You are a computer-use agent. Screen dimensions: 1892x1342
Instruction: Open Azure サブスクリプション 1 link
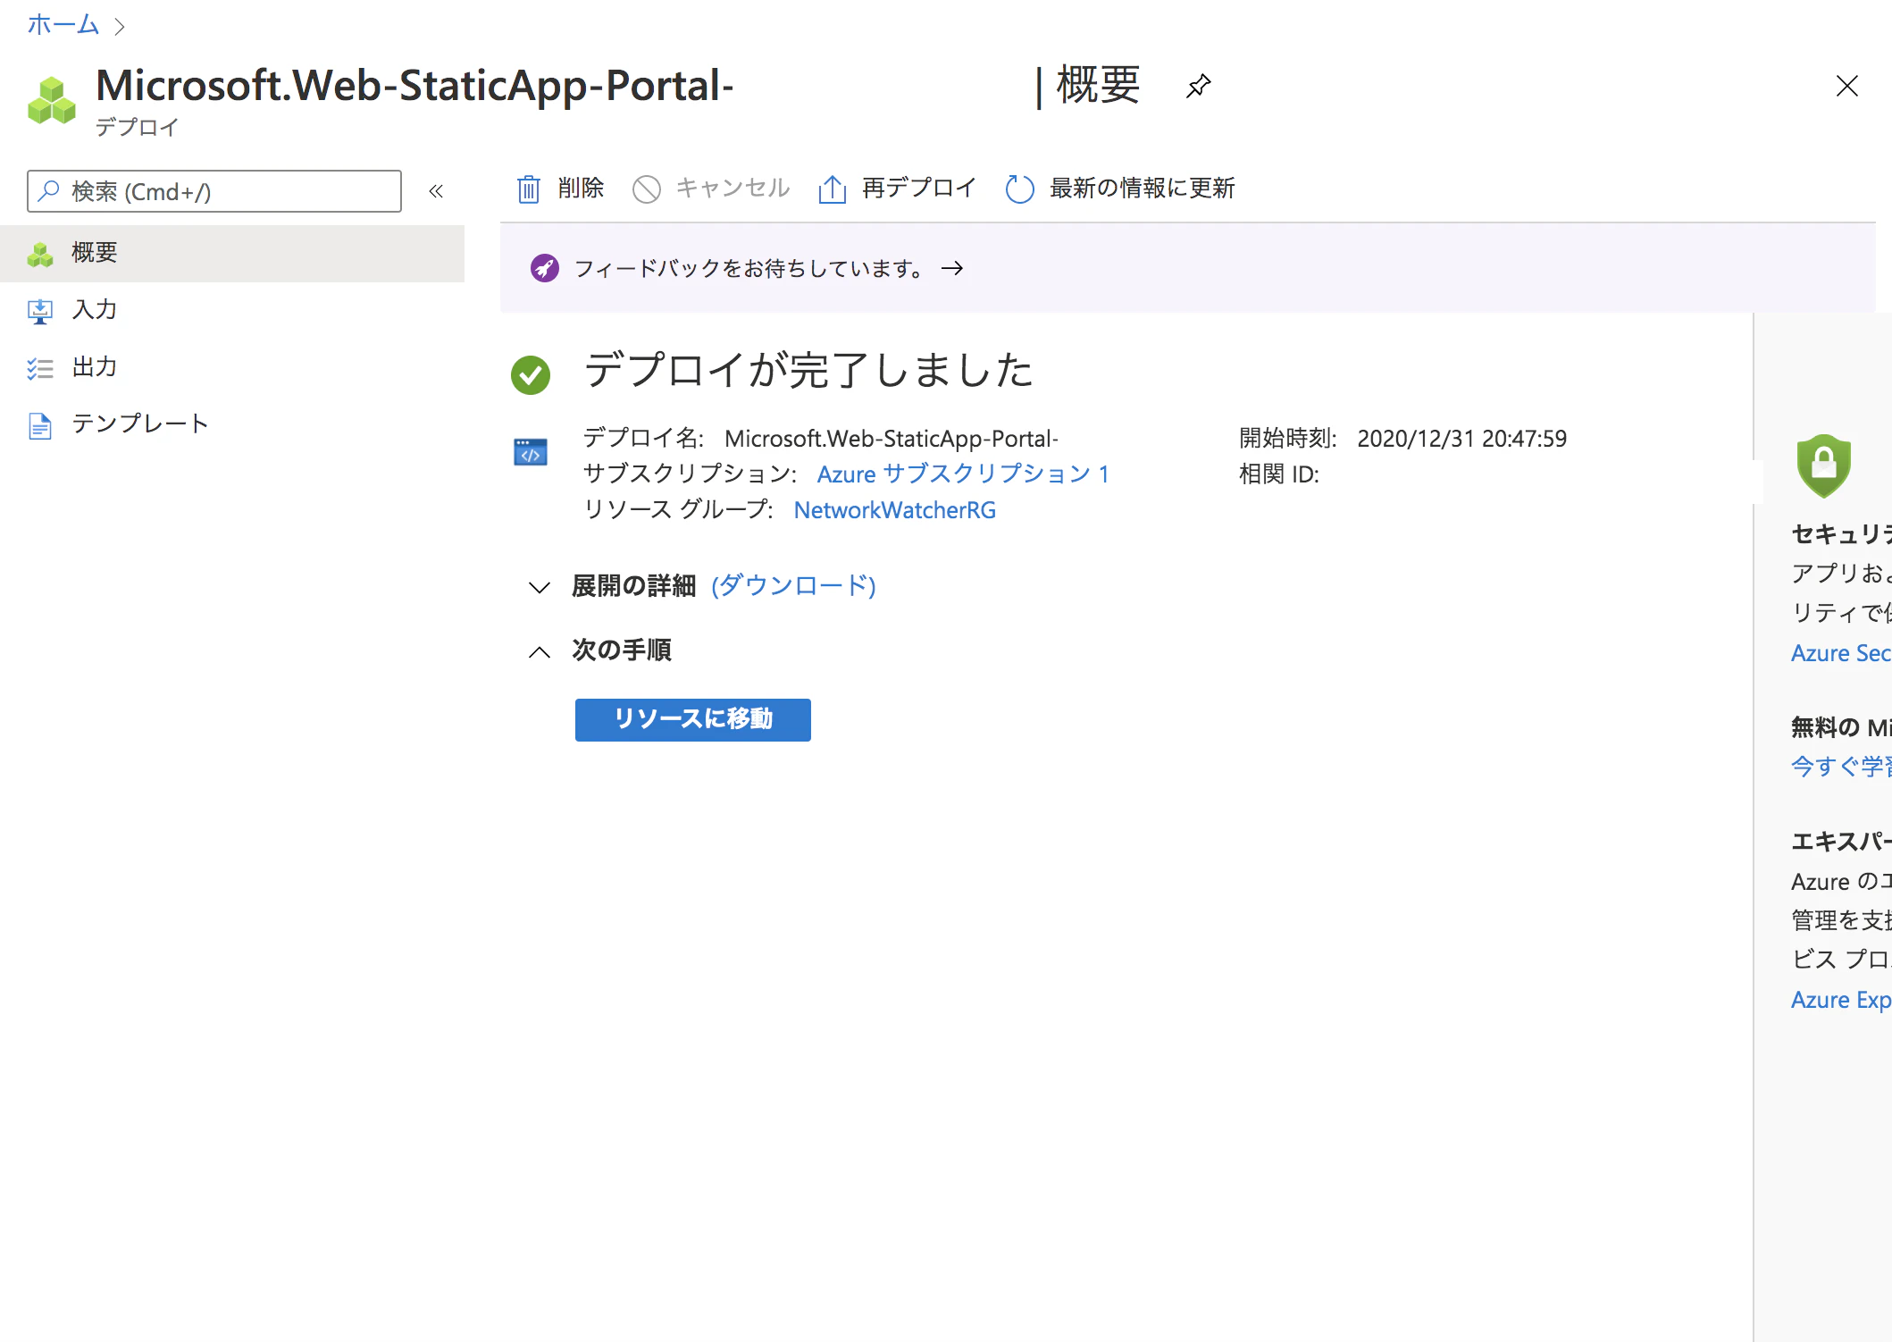[963, 474]
